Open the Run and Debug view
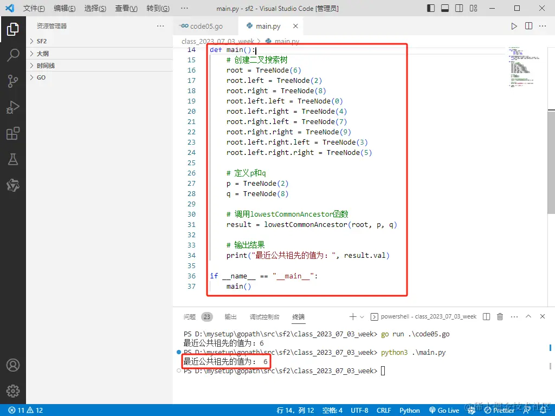555x416 pixels. [x=13, y=107]
